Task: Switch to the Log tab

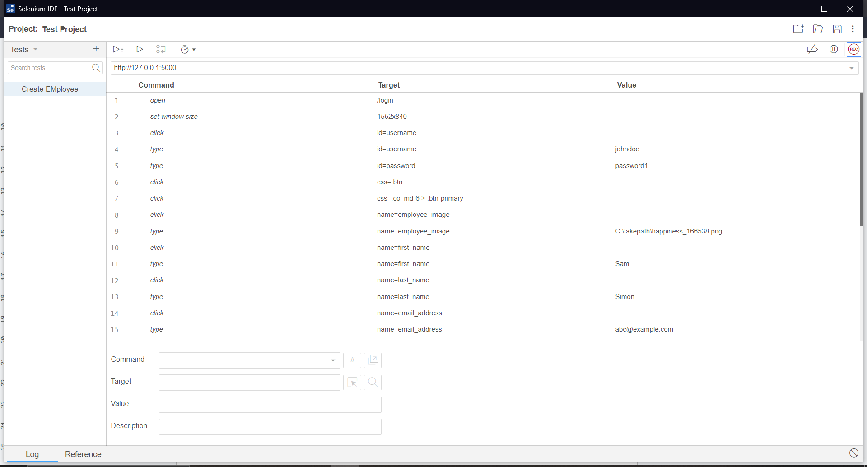Action: point(32,454)
